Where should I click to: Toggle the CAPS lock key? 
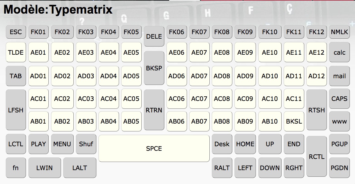339,99
